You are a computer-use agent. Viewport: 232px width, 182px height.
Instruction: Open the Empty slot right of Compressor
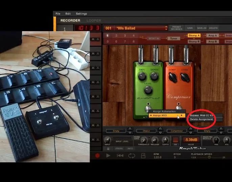point(207,131)
